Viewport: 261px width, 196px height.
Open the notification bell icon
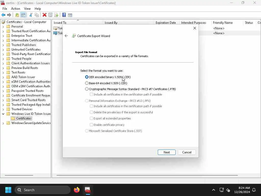pos(254,190)
